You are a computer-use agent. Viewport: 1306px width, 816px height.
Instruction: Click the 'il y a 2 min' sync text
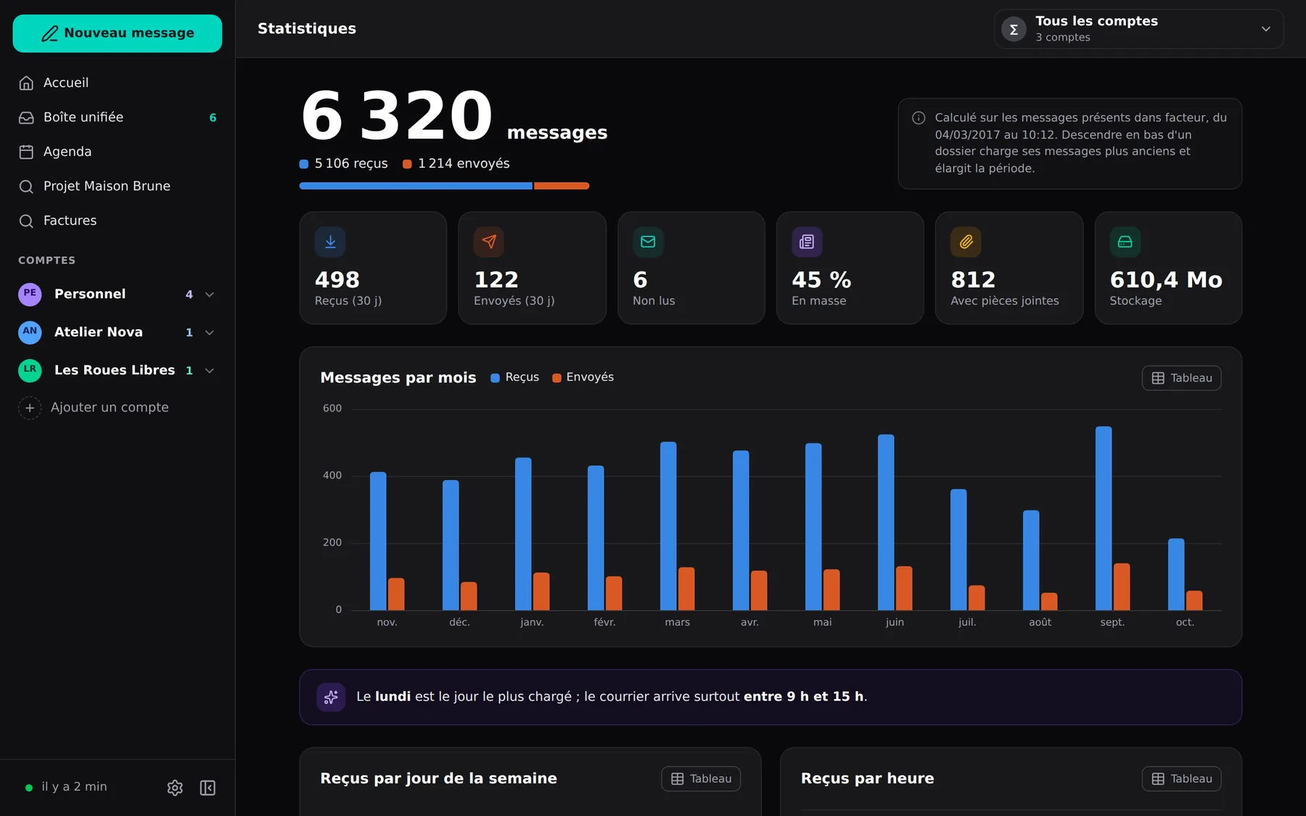tap(74, 787)
